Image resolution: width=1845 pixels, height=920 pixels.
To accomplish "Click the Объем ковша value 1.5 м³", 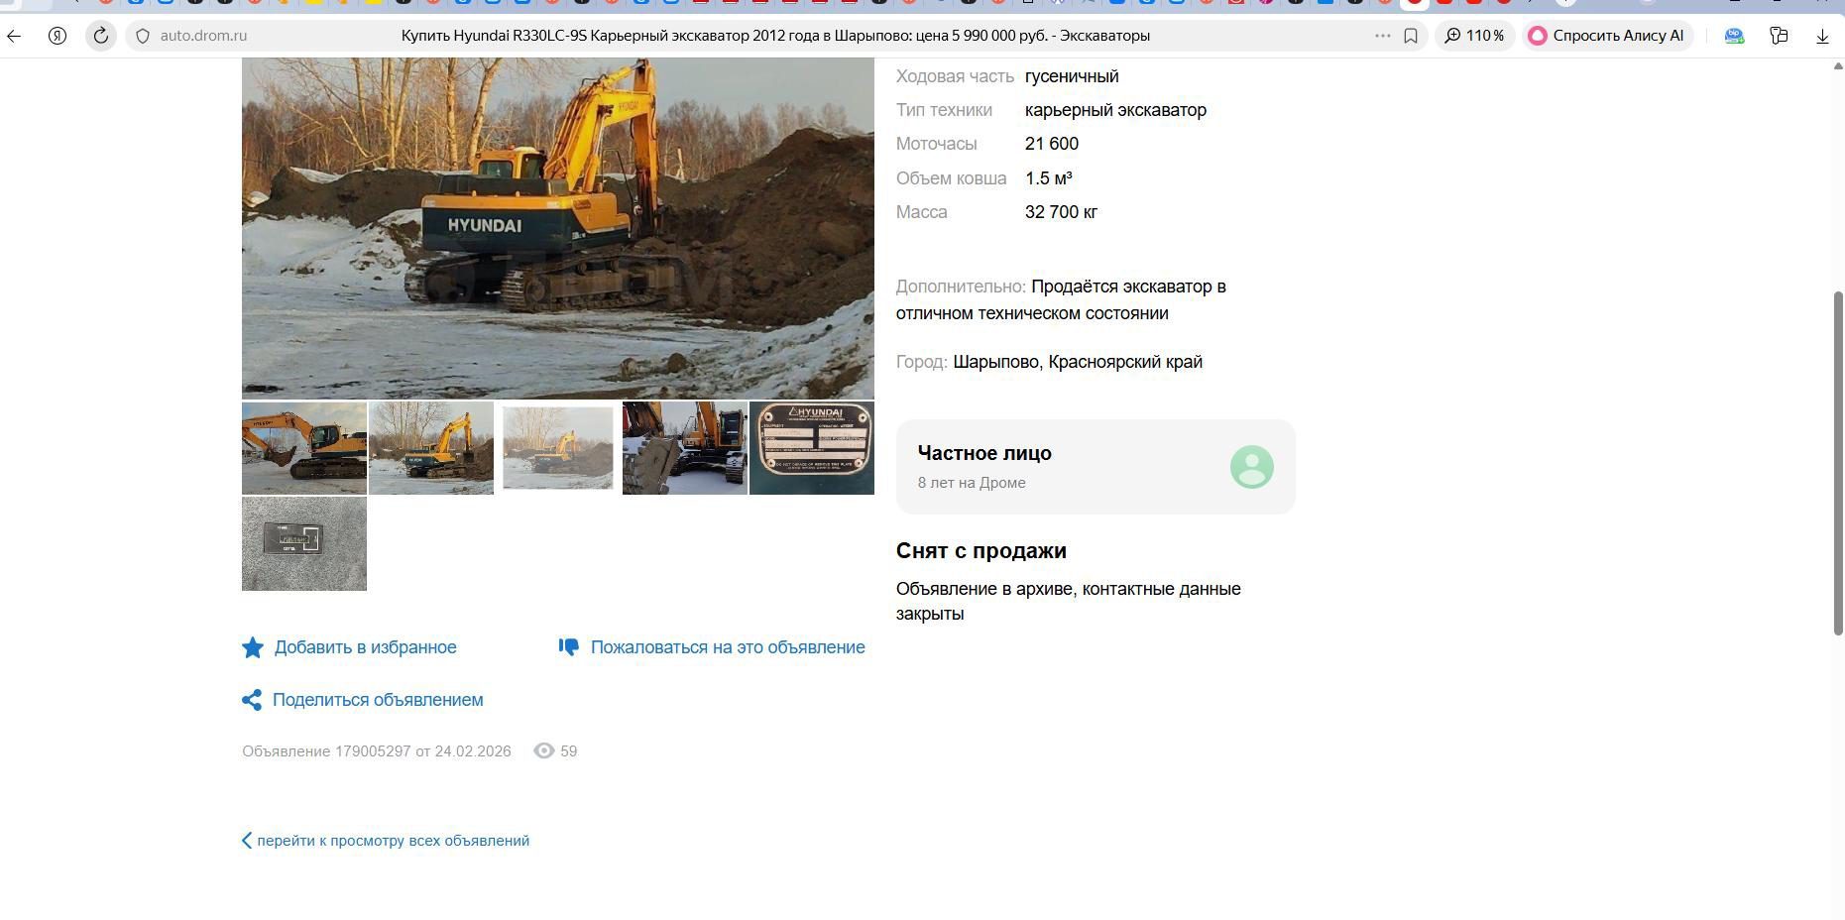I will (x=1049, y=178).
